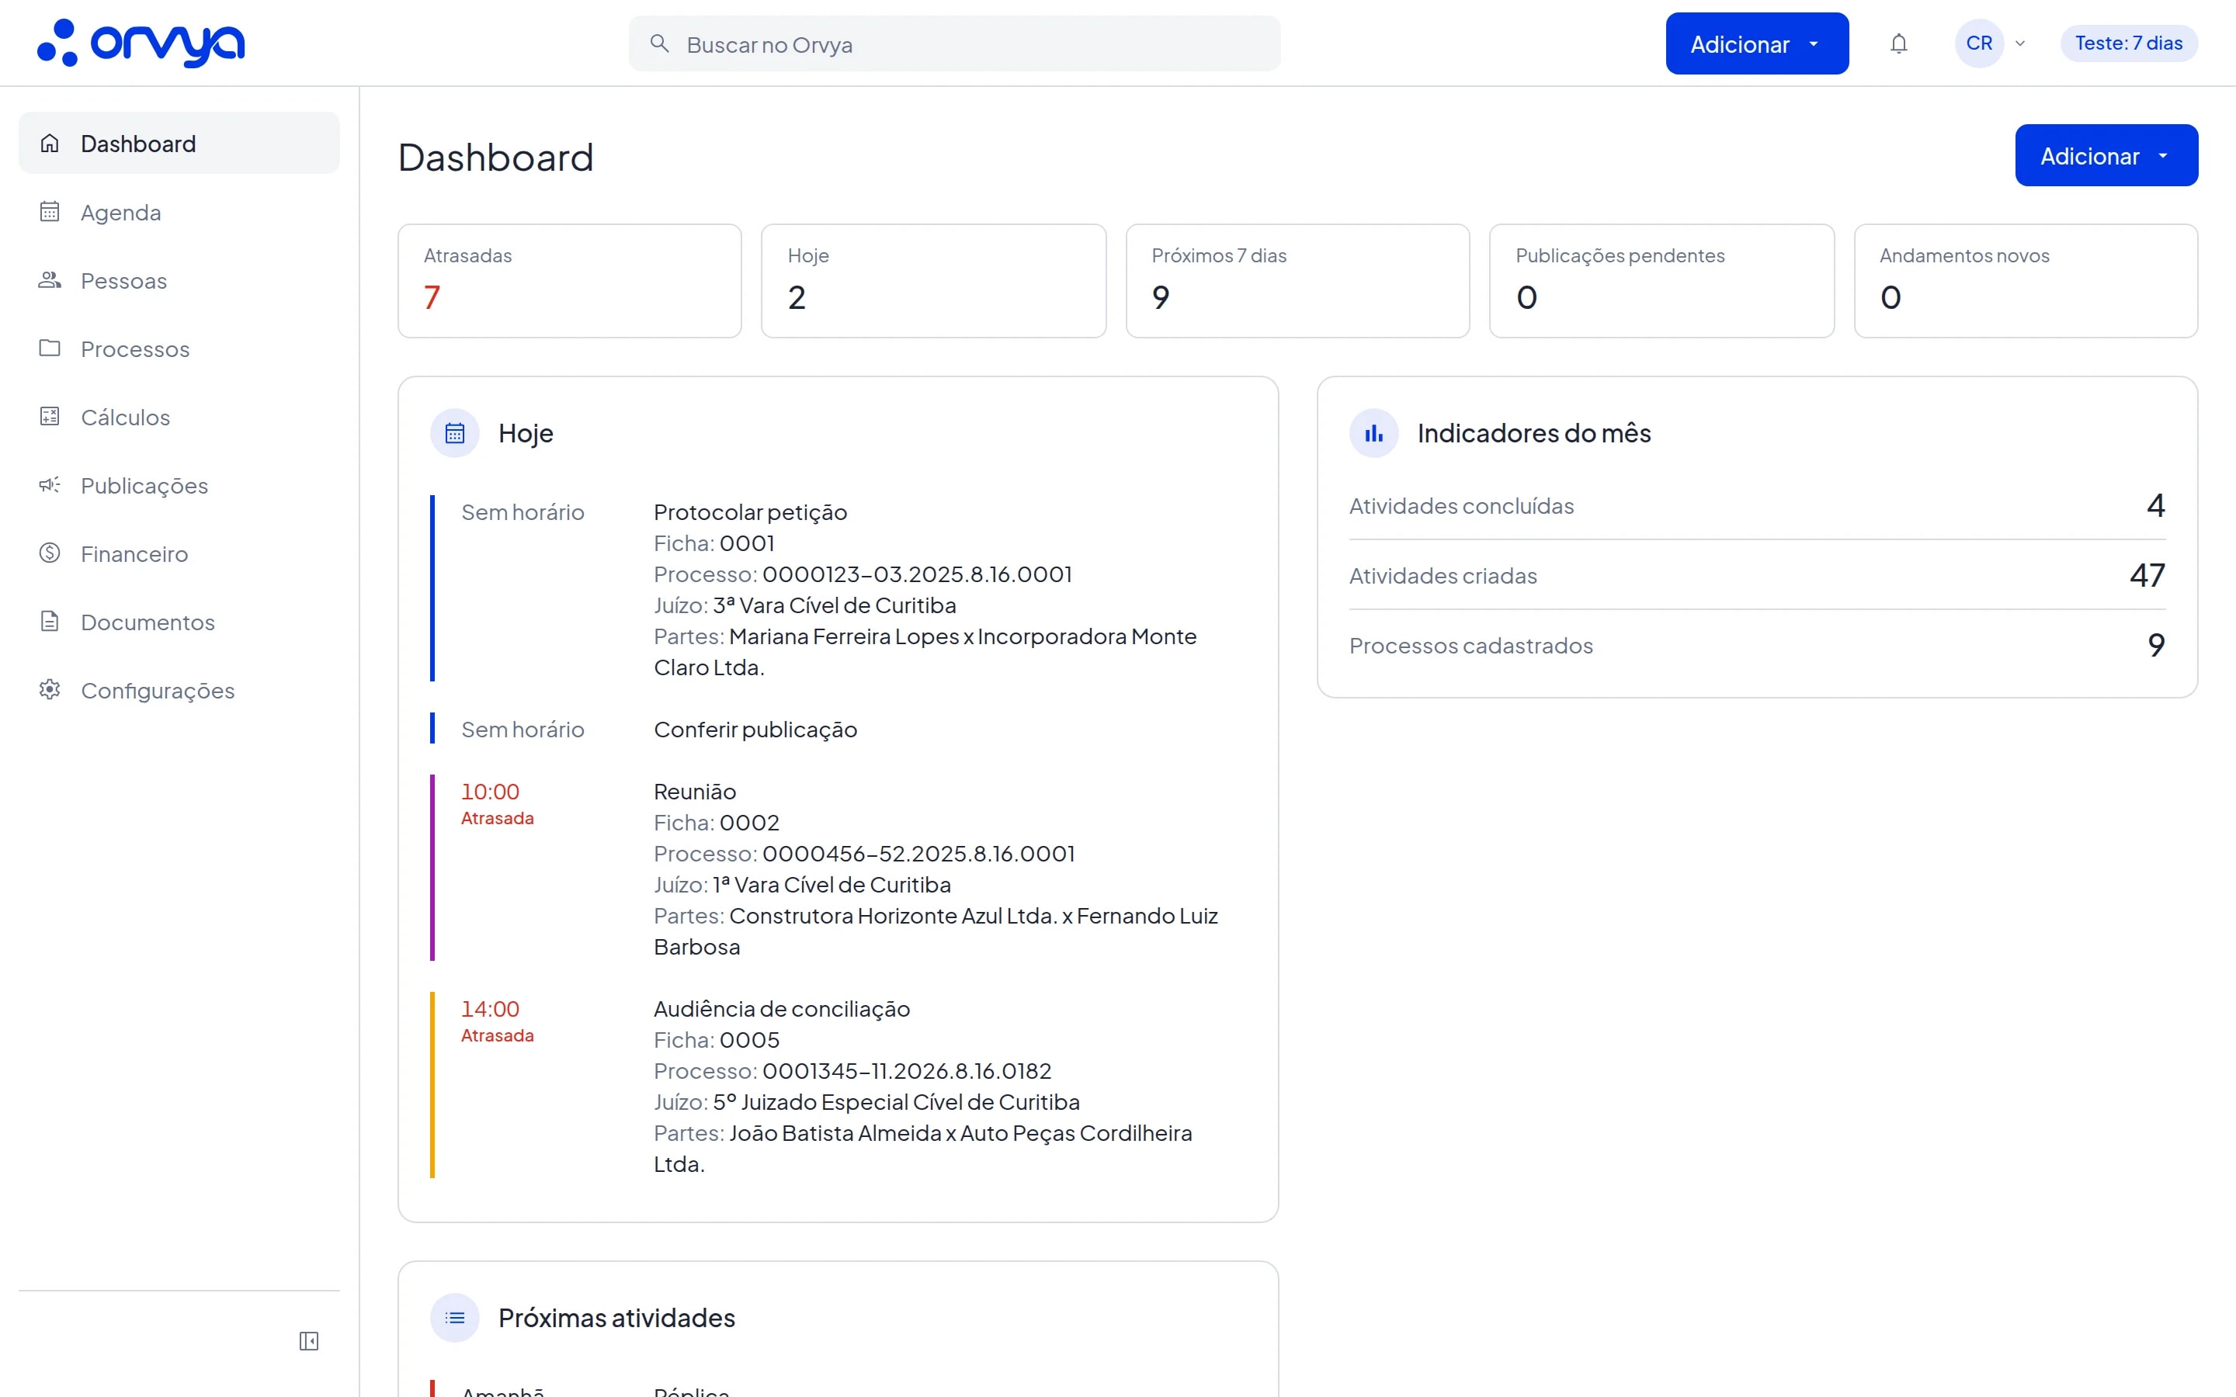Click the Próximas atividades heading
Viewport: 2236px width, 1397px height.
(616, 1318)
